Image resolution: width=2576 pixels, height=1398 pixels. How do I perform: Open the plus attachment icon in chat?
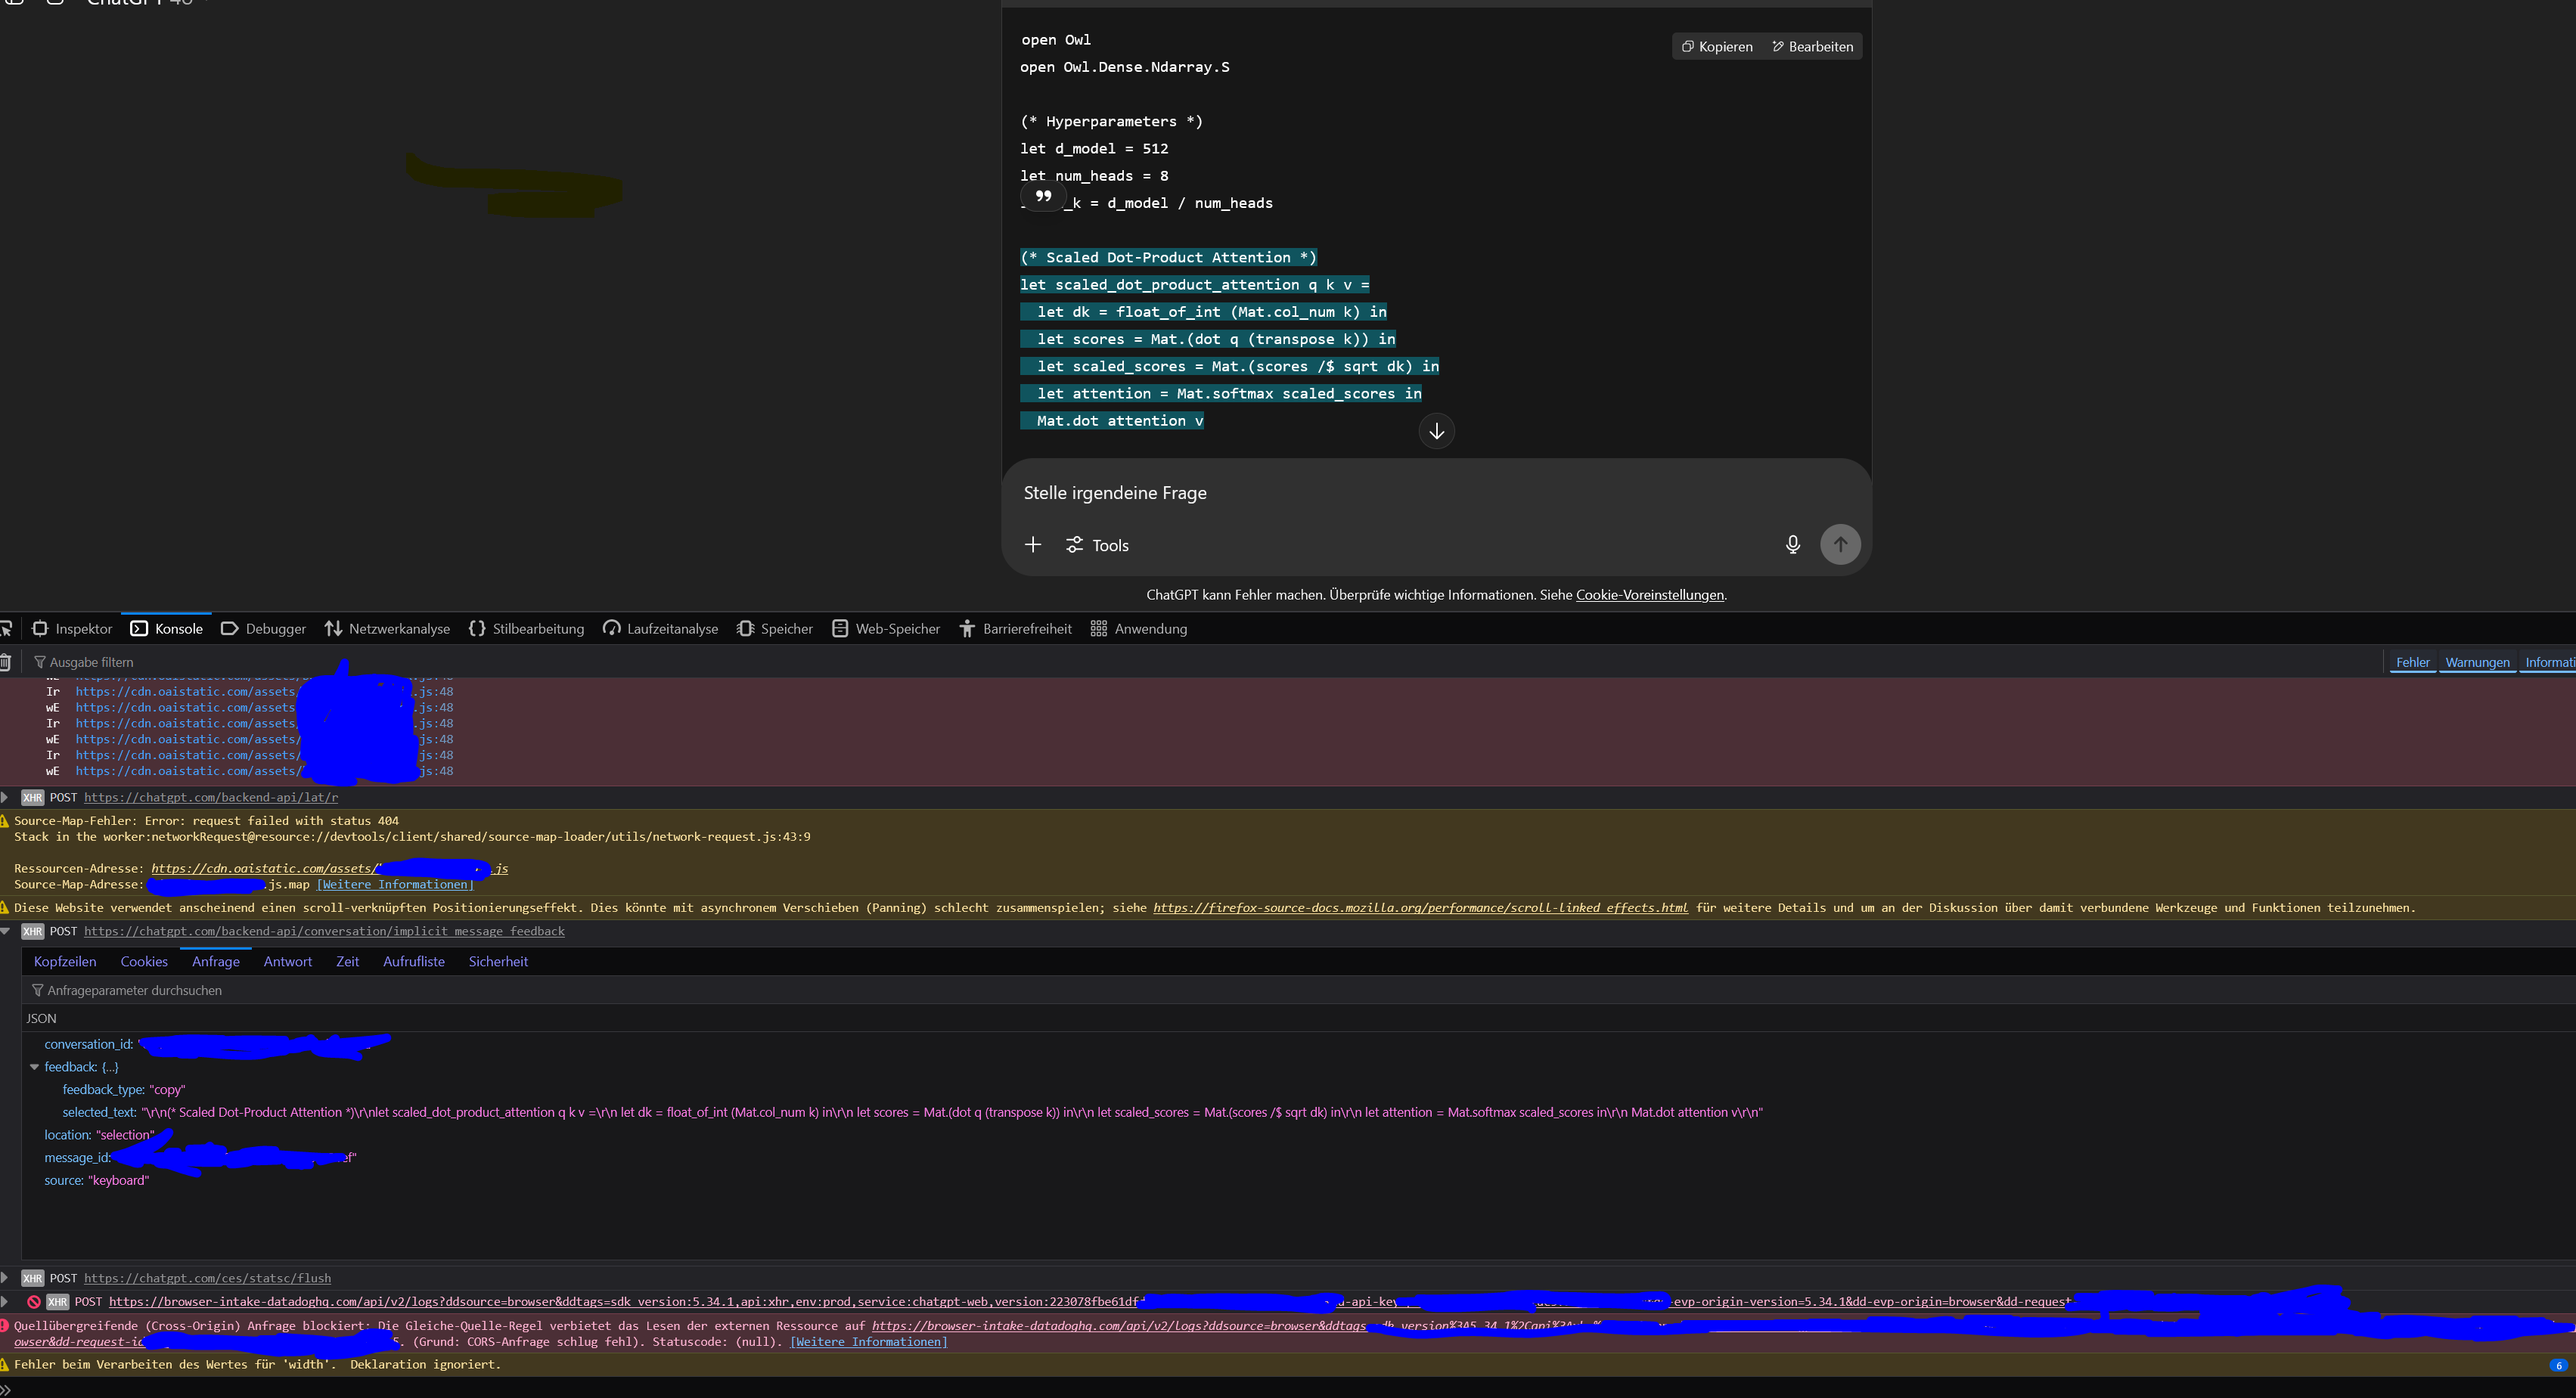pos(1033,544)
